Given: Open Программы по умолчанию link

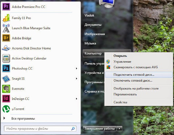Looking at the screenshot, I should click(x=95, y=82).
